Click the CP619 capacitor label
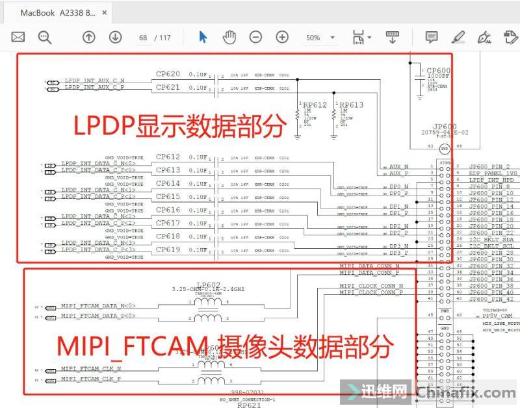This screenshot has width=520, height=408. click(168, 249)
